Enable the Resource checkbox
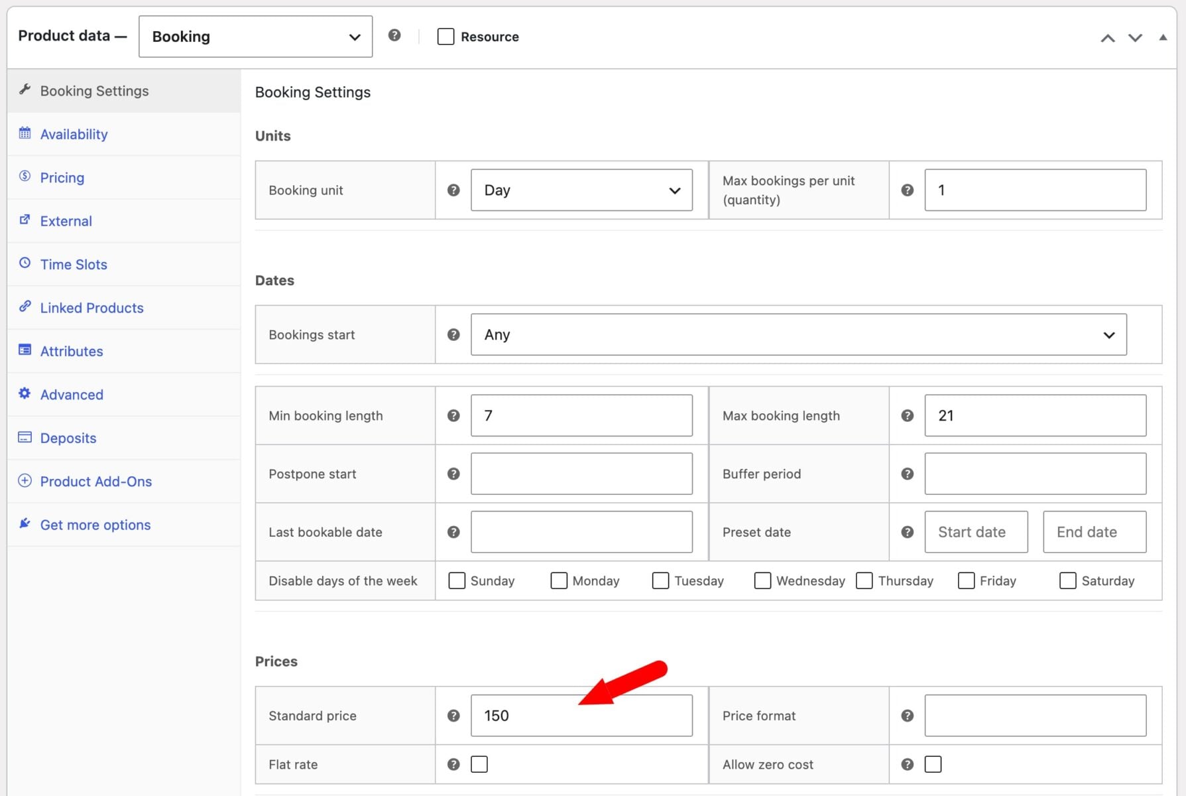Viewport: 1186px width, 796px height. (446, 36)
